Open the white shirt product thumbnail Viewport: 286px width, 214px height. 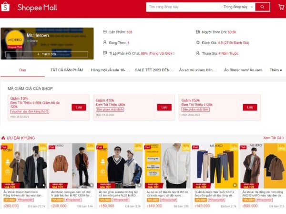tap(167, 165)
